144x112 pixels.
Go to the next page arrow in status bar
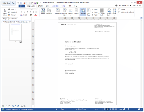[x=72, y=109]
